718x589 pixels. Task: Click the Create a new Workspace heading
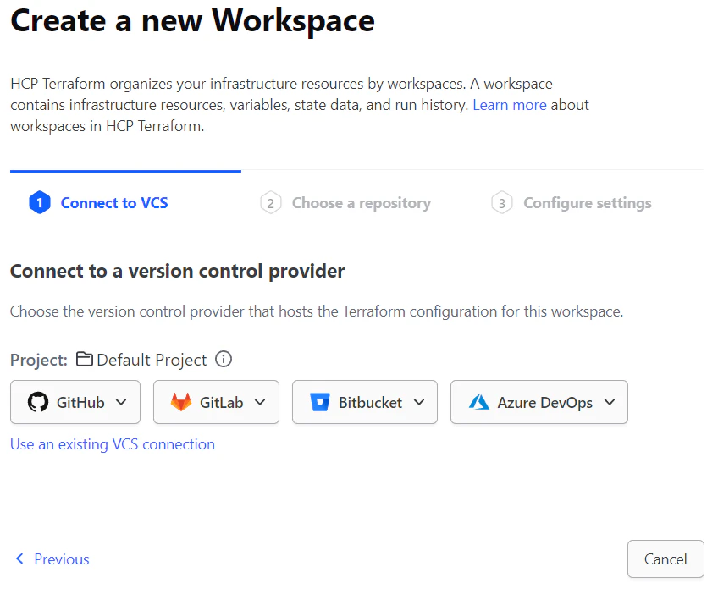192,21
